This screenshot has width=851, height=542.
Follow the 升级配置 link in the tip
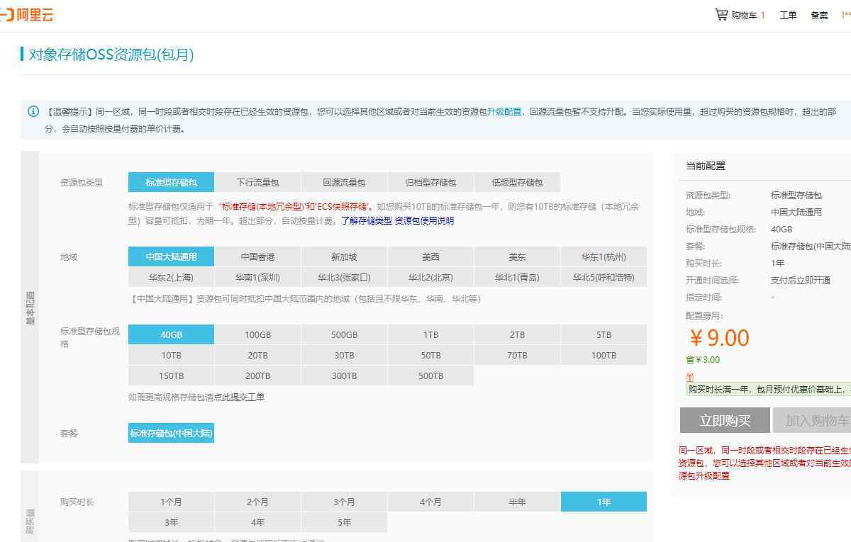(504, 111)
